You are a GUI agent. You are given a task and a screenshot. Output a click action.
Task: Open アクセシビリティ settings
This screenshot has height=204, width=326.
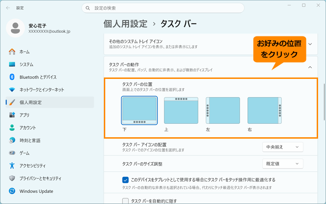click(50, 166)
